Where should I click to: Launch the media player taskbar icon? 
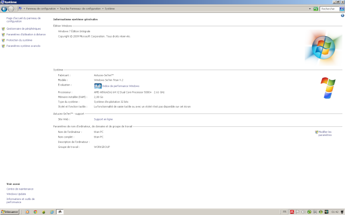[27, 212]
